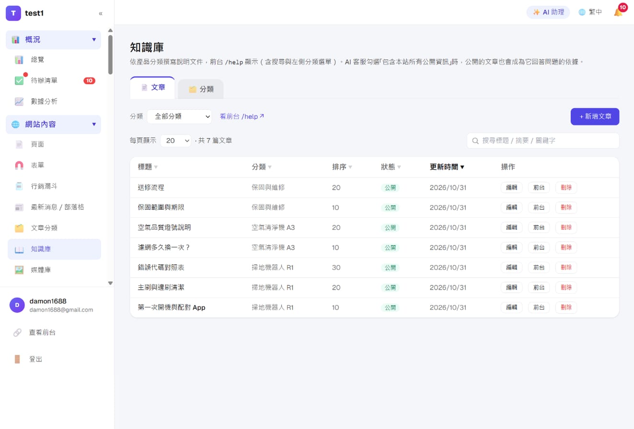Image resolution: width=634 pixels, height=429 pixels.
Task: Switch to the 文章 tab
Action: (x=153, y=88)
